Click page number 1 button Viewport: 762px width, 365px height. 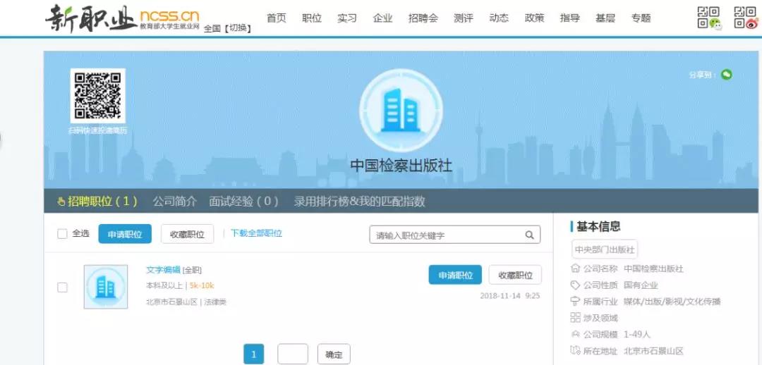click(x=254, y=354)
